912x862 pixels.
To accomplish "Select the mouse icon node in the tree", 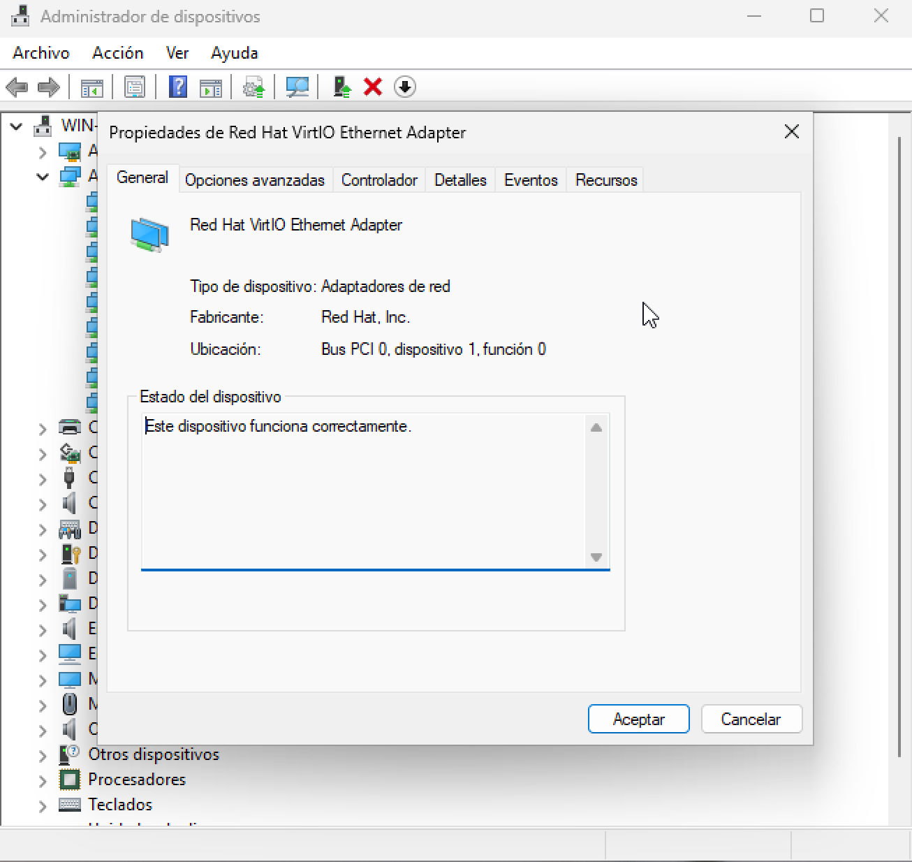I will [70, 704].
